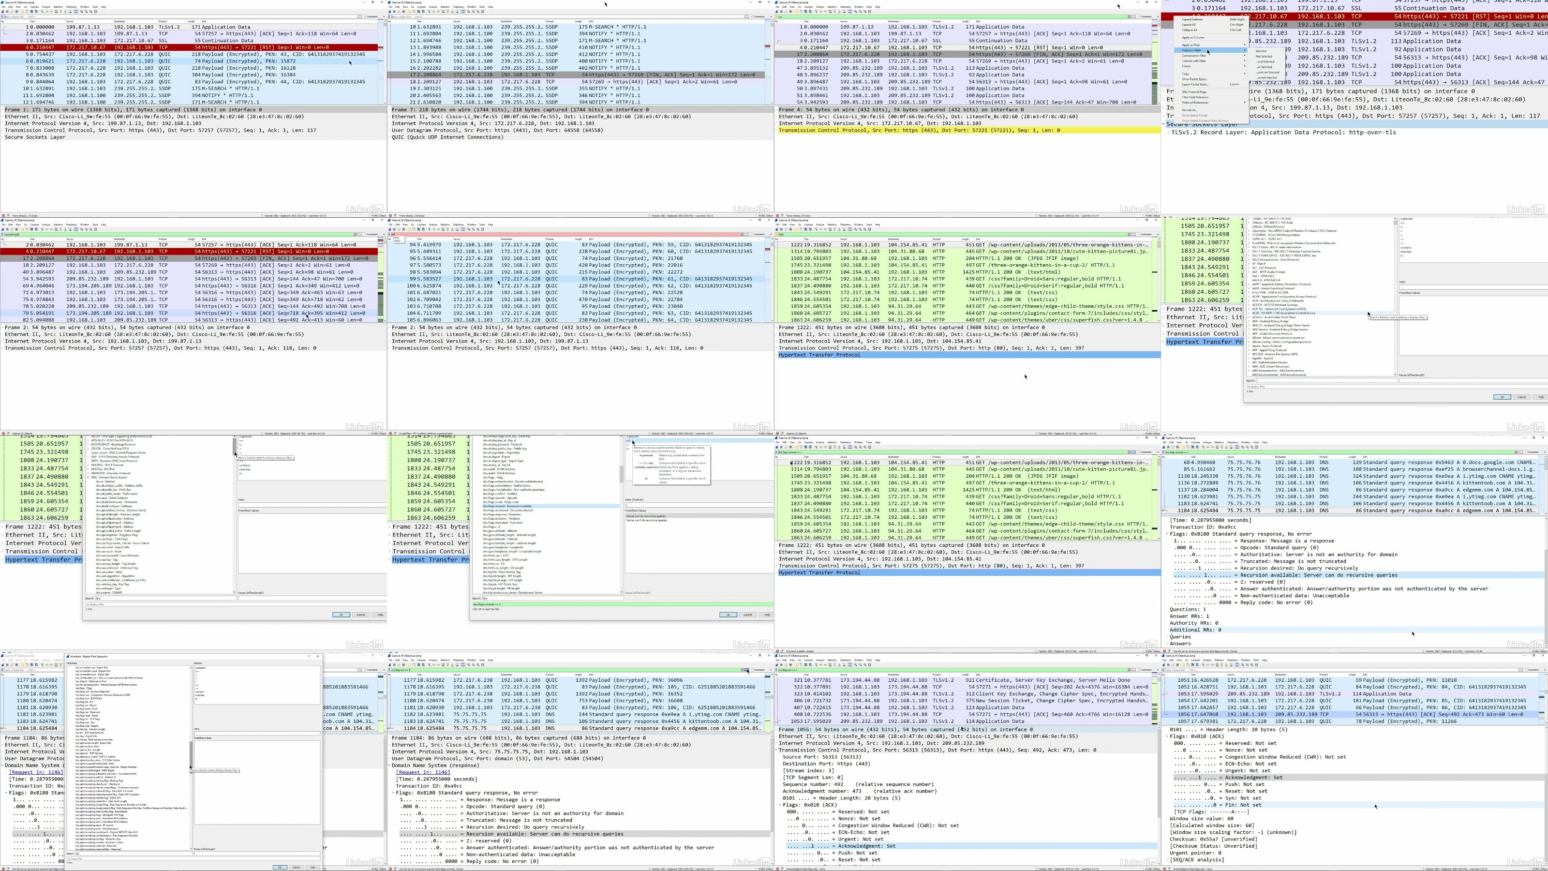Frame 1 window: click the Open Capture File folder icon
This screenshot has height=871, width=1548.
pyautogui.click(x=22, y=12)
